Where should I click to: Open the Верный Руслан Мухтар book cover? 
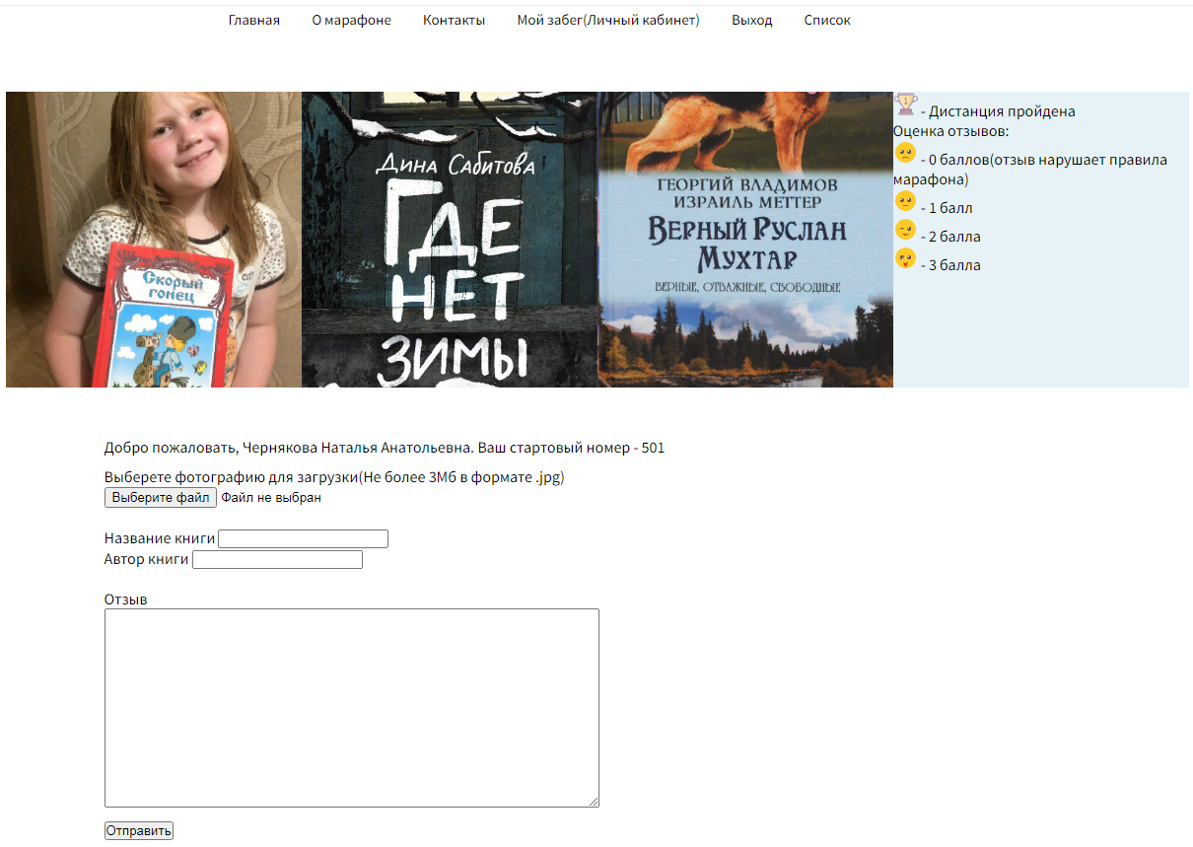745,240
